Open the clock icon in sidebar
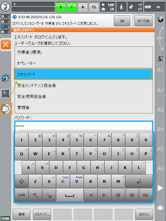 click(x=5, y=93)
